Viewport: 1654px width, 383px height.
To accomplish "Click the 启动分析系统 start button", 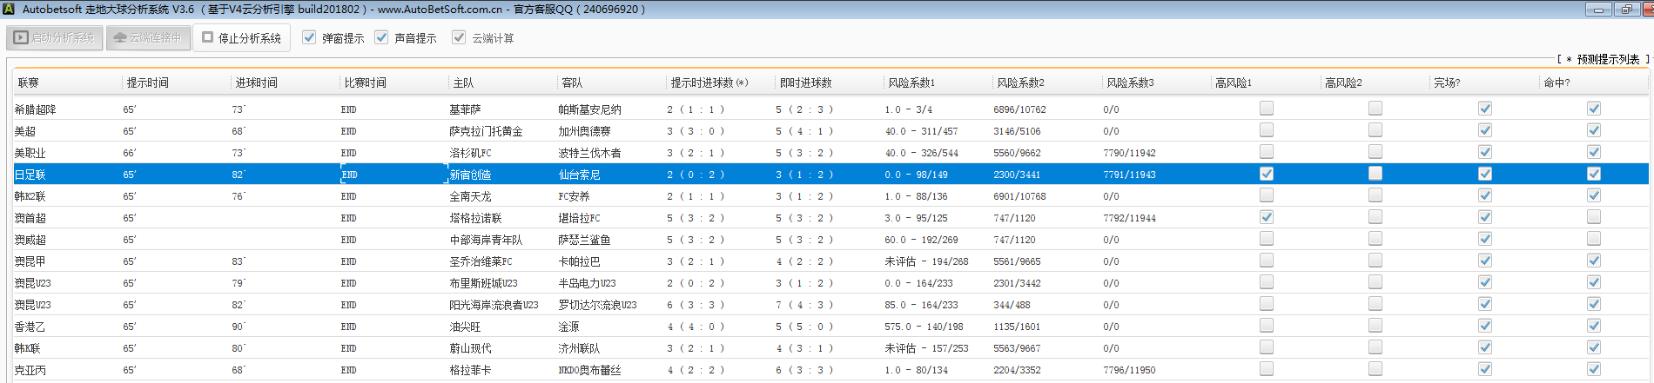I will 55,38.
